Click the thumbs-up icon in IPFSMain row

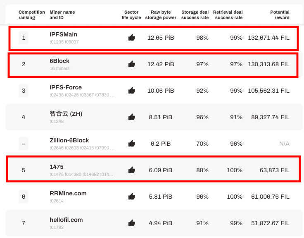pos(132,38)
